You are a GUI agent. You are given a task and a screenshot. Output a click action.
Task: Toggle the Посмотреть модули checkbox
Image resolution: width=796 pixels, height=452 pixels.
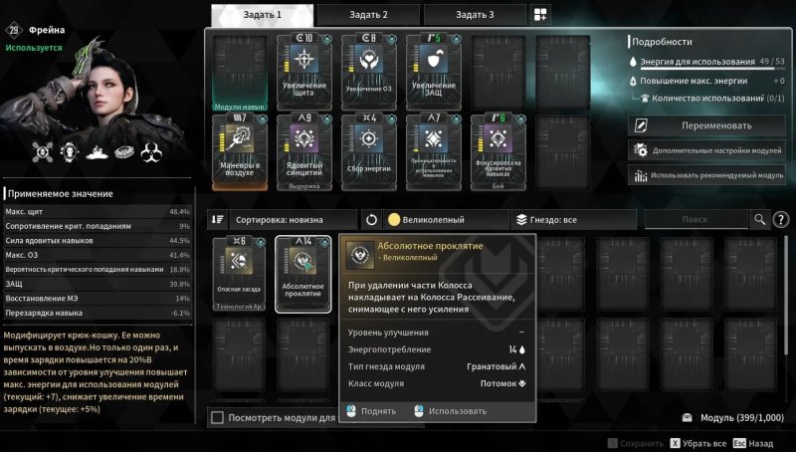click(217, 417)
